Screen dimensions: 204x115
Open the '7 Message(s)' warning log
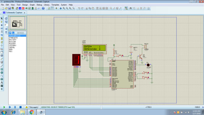[32, 107]
